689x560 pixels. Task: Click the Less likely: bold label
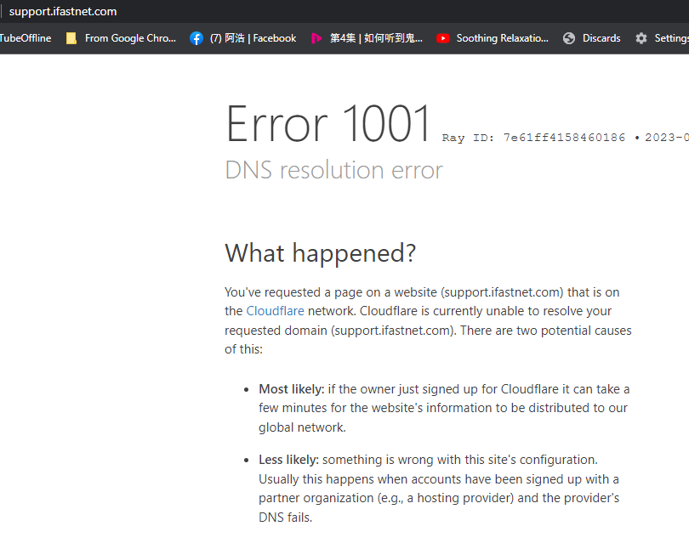(x=288, y=460)
